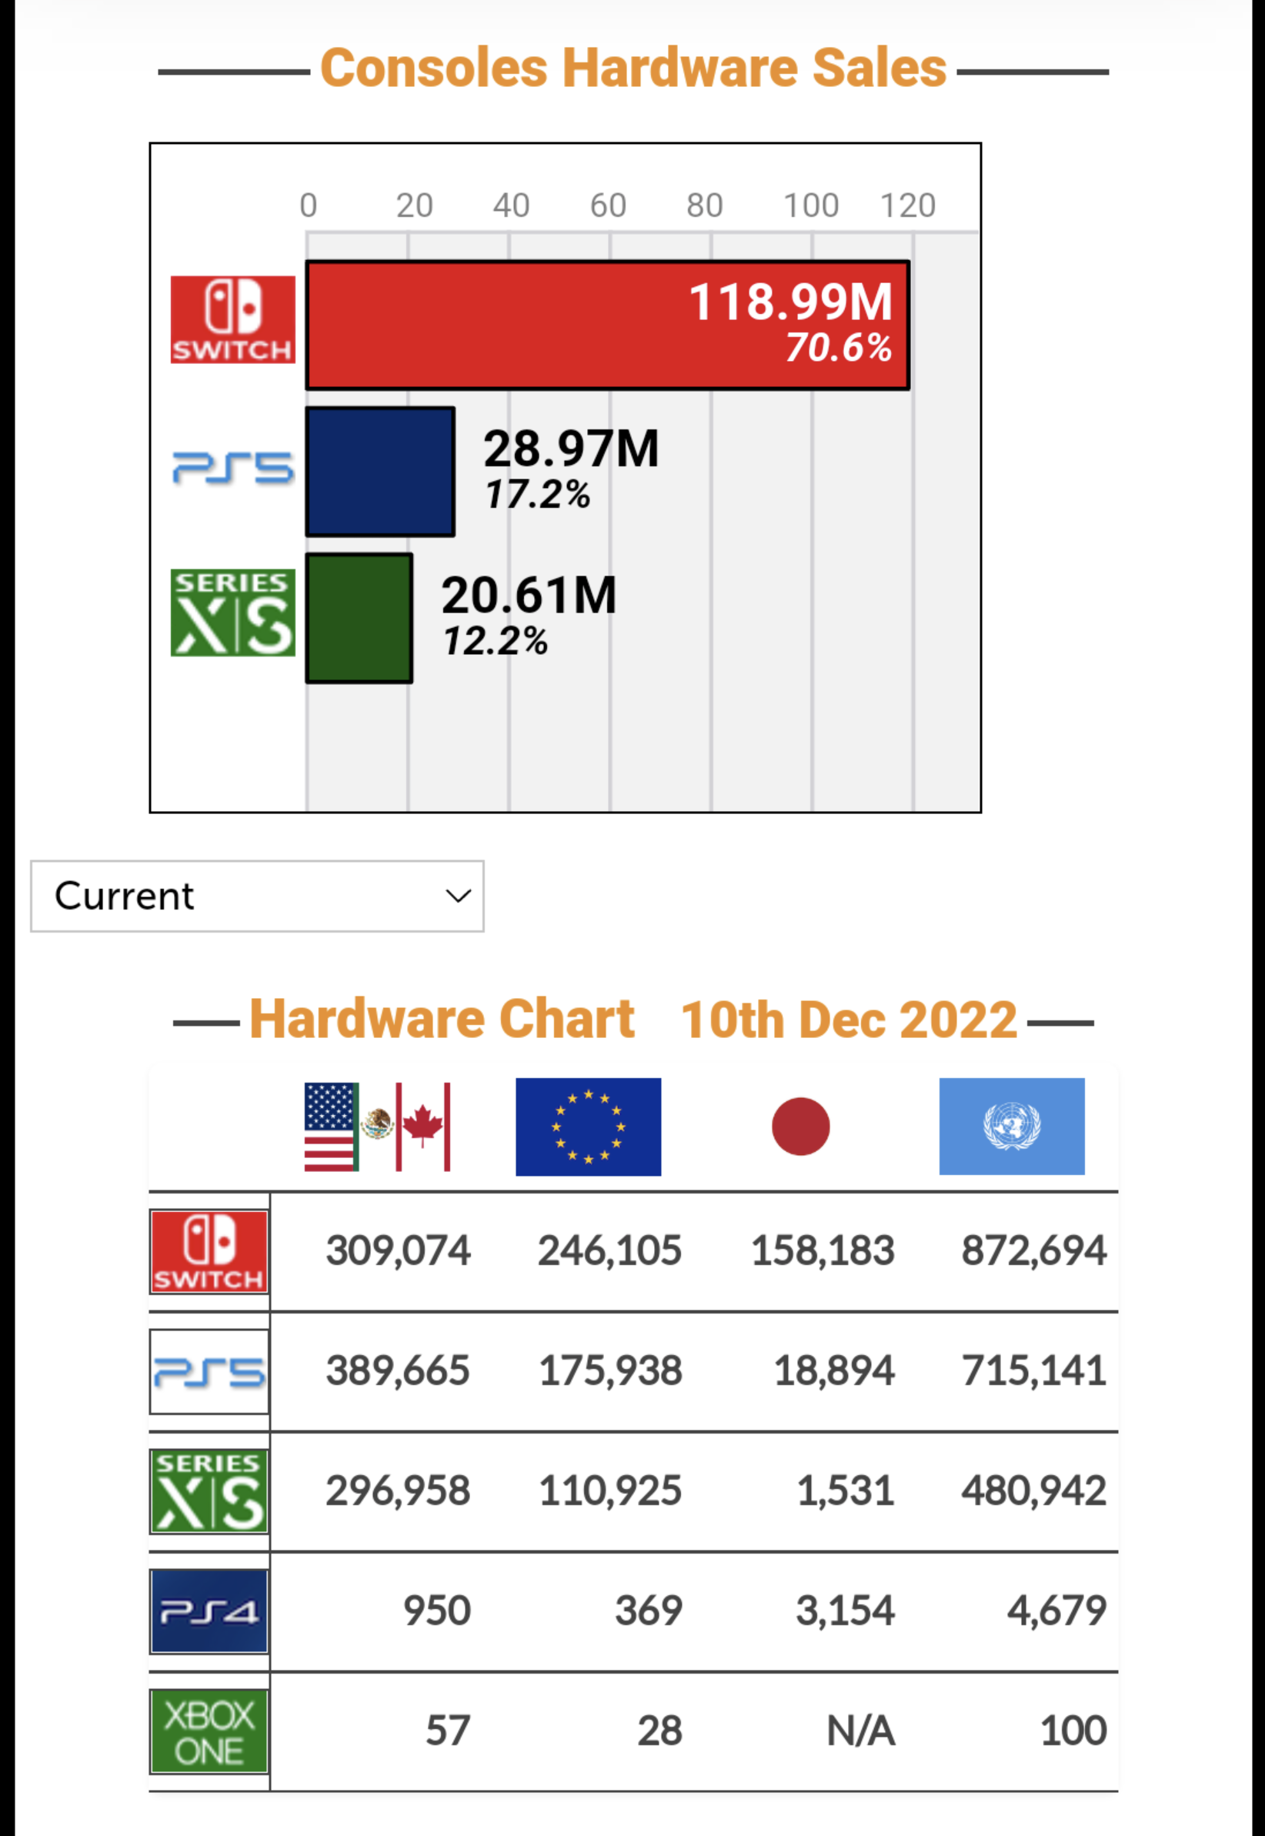
Task: Click the Series X|S Americas value 296,958
Action: pos(398,1490)
